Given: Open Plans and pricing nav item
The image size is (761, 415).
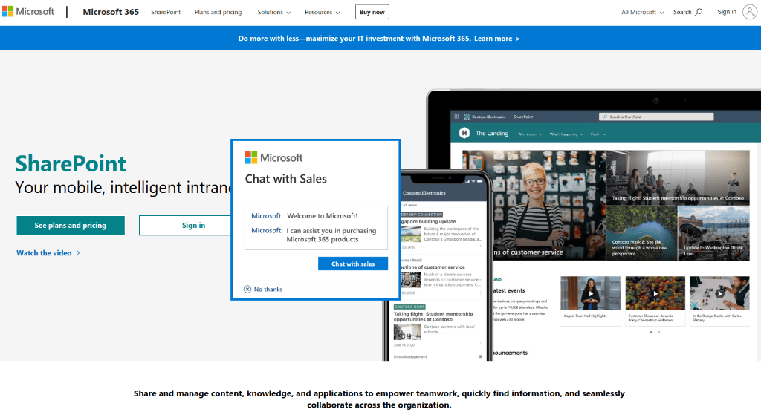Looking at the screenshot, I should point(218,12).
